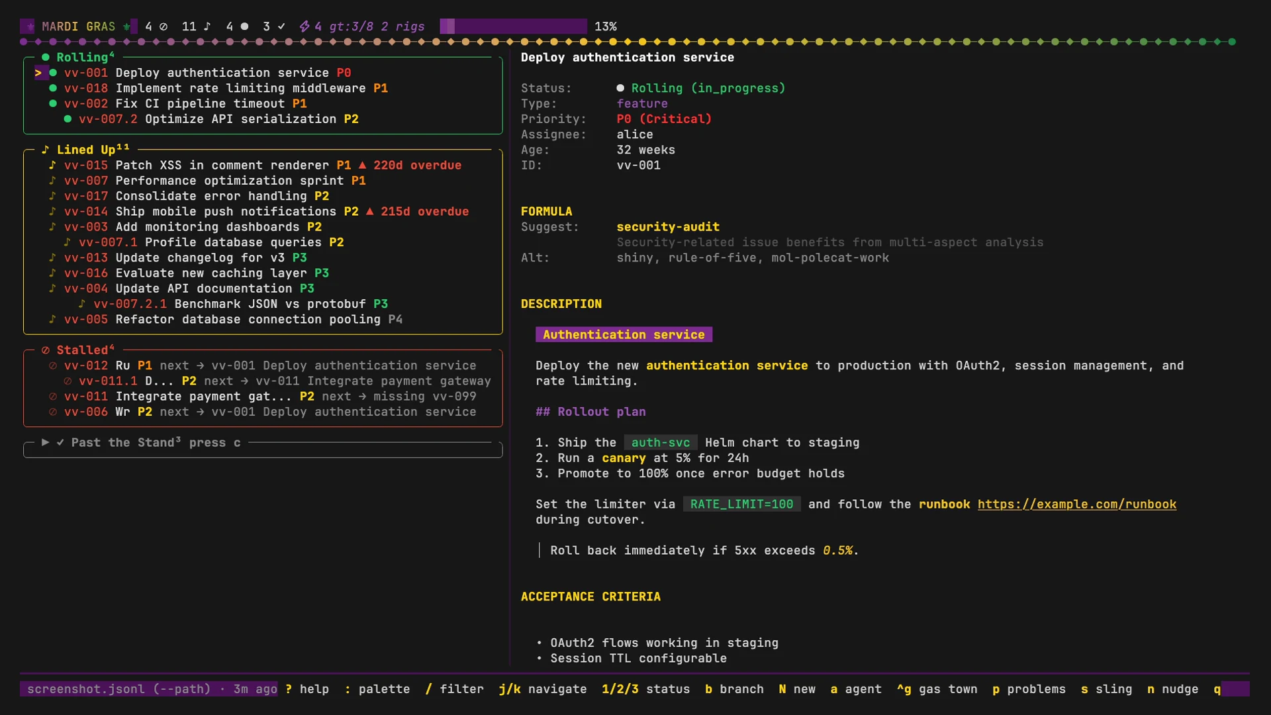Click the security-audit suggested formula
The width and height of the screenshot is (1271, 715).
[668, 227]
